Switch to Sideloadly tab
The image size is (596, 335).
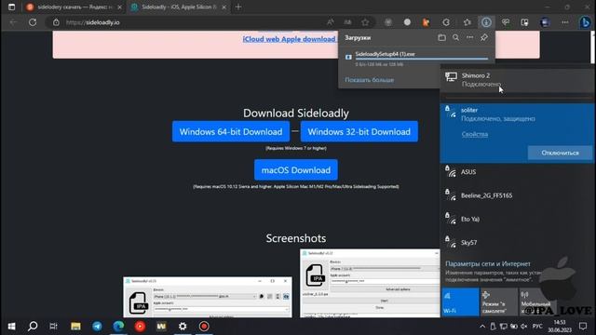pos(178,7)
